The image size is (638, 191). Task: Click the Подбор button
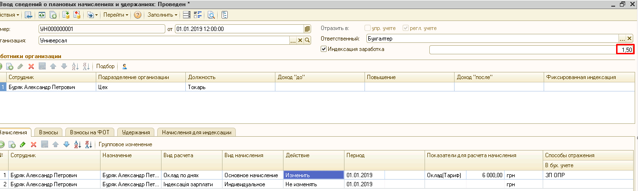(105, 66)
